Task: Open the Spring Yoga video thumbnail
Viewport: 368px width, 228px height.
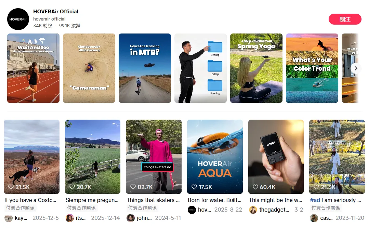Action: 256,68
